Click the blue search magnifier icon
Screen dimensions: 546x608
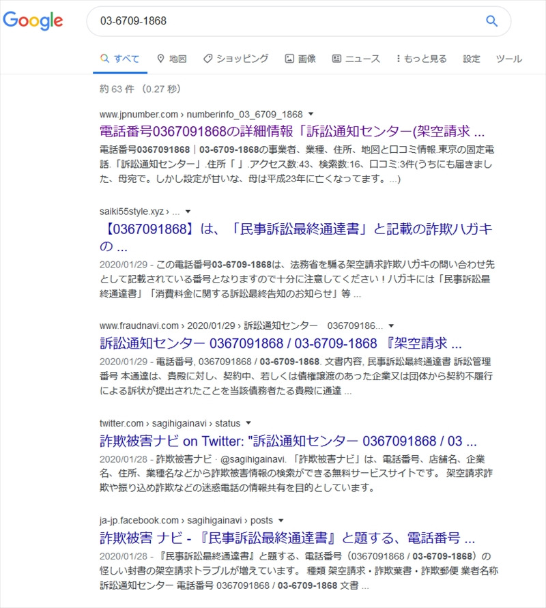(x=491, y=21)
